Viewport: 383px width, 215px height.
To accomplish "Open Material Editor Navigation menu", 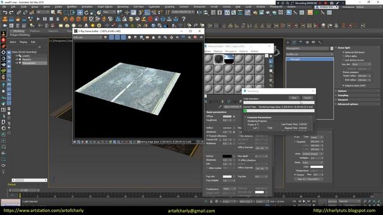I will [x=230, y=51].
